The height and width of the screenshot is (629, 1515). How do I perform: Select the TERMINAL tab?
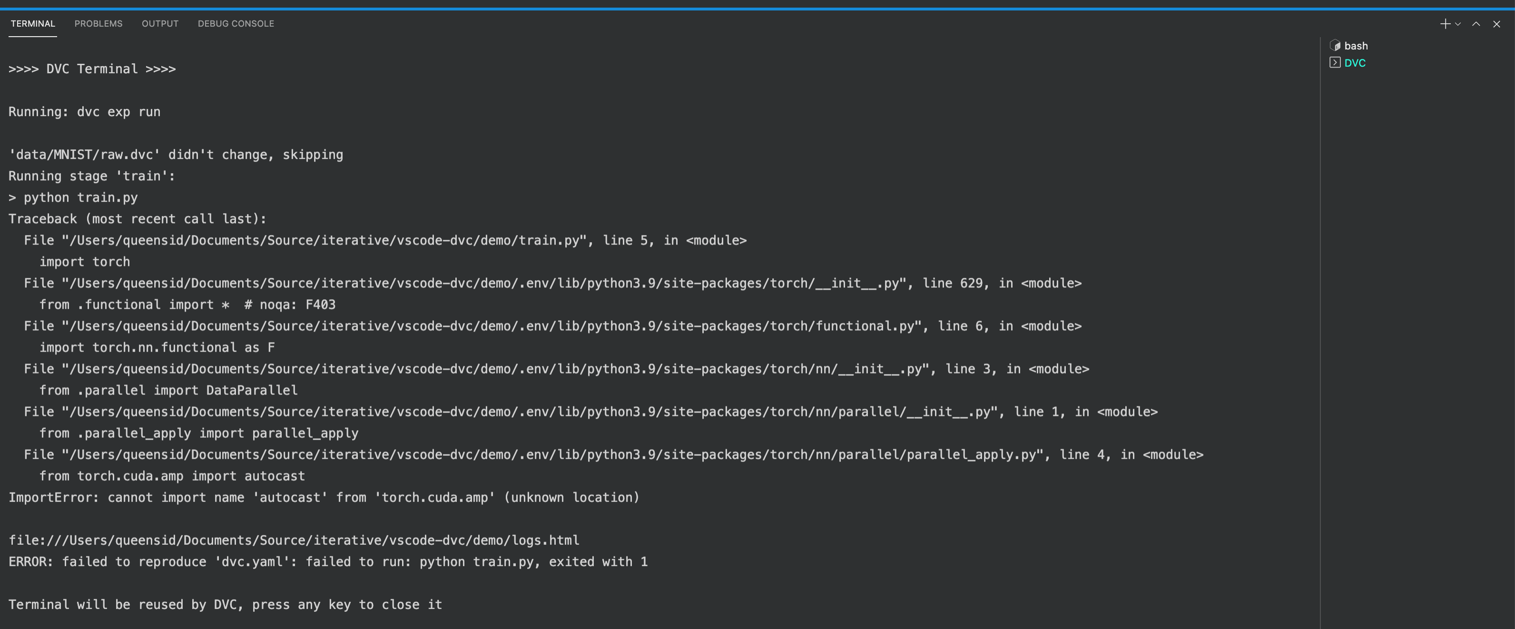click(x=33, y=23)
